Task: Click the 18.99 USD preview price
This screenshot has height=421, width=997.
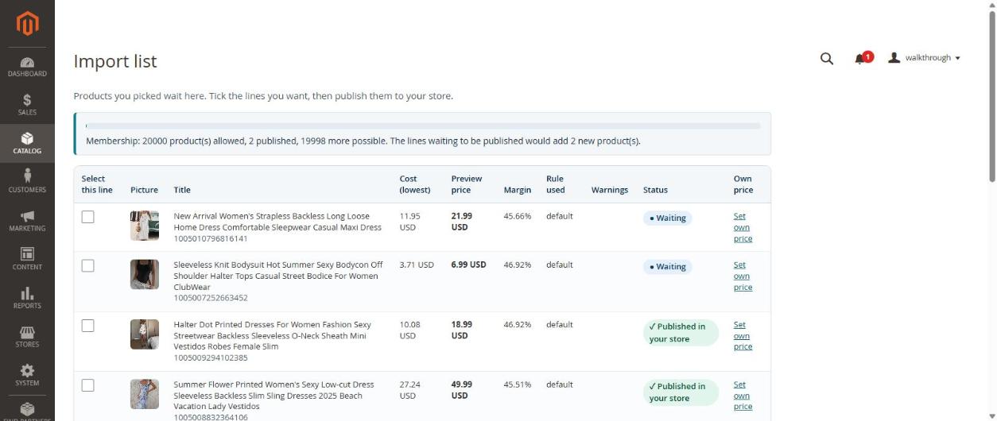Action: (462, 330)
